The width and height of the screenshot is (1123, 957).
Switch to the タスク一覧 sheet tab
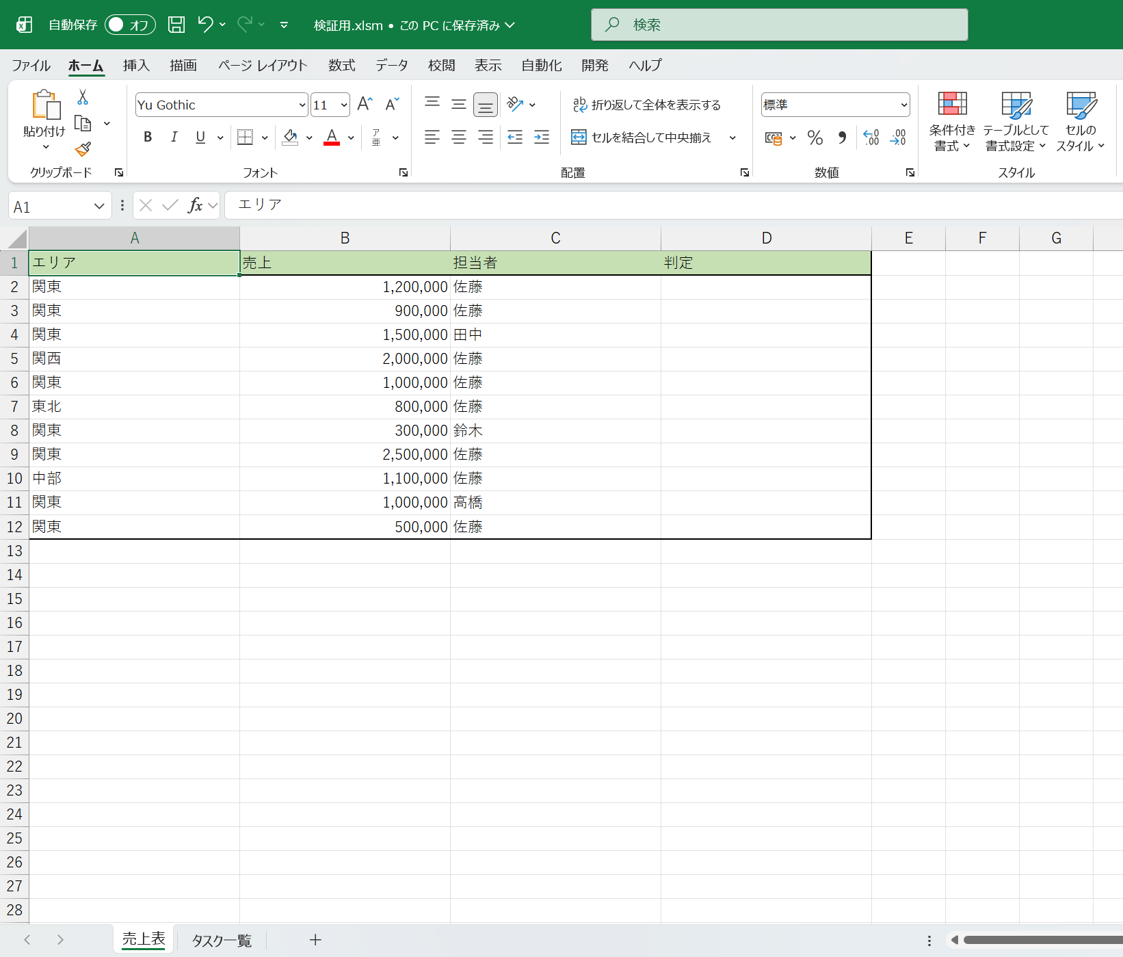pyautogui.click(x=222, y=941)
